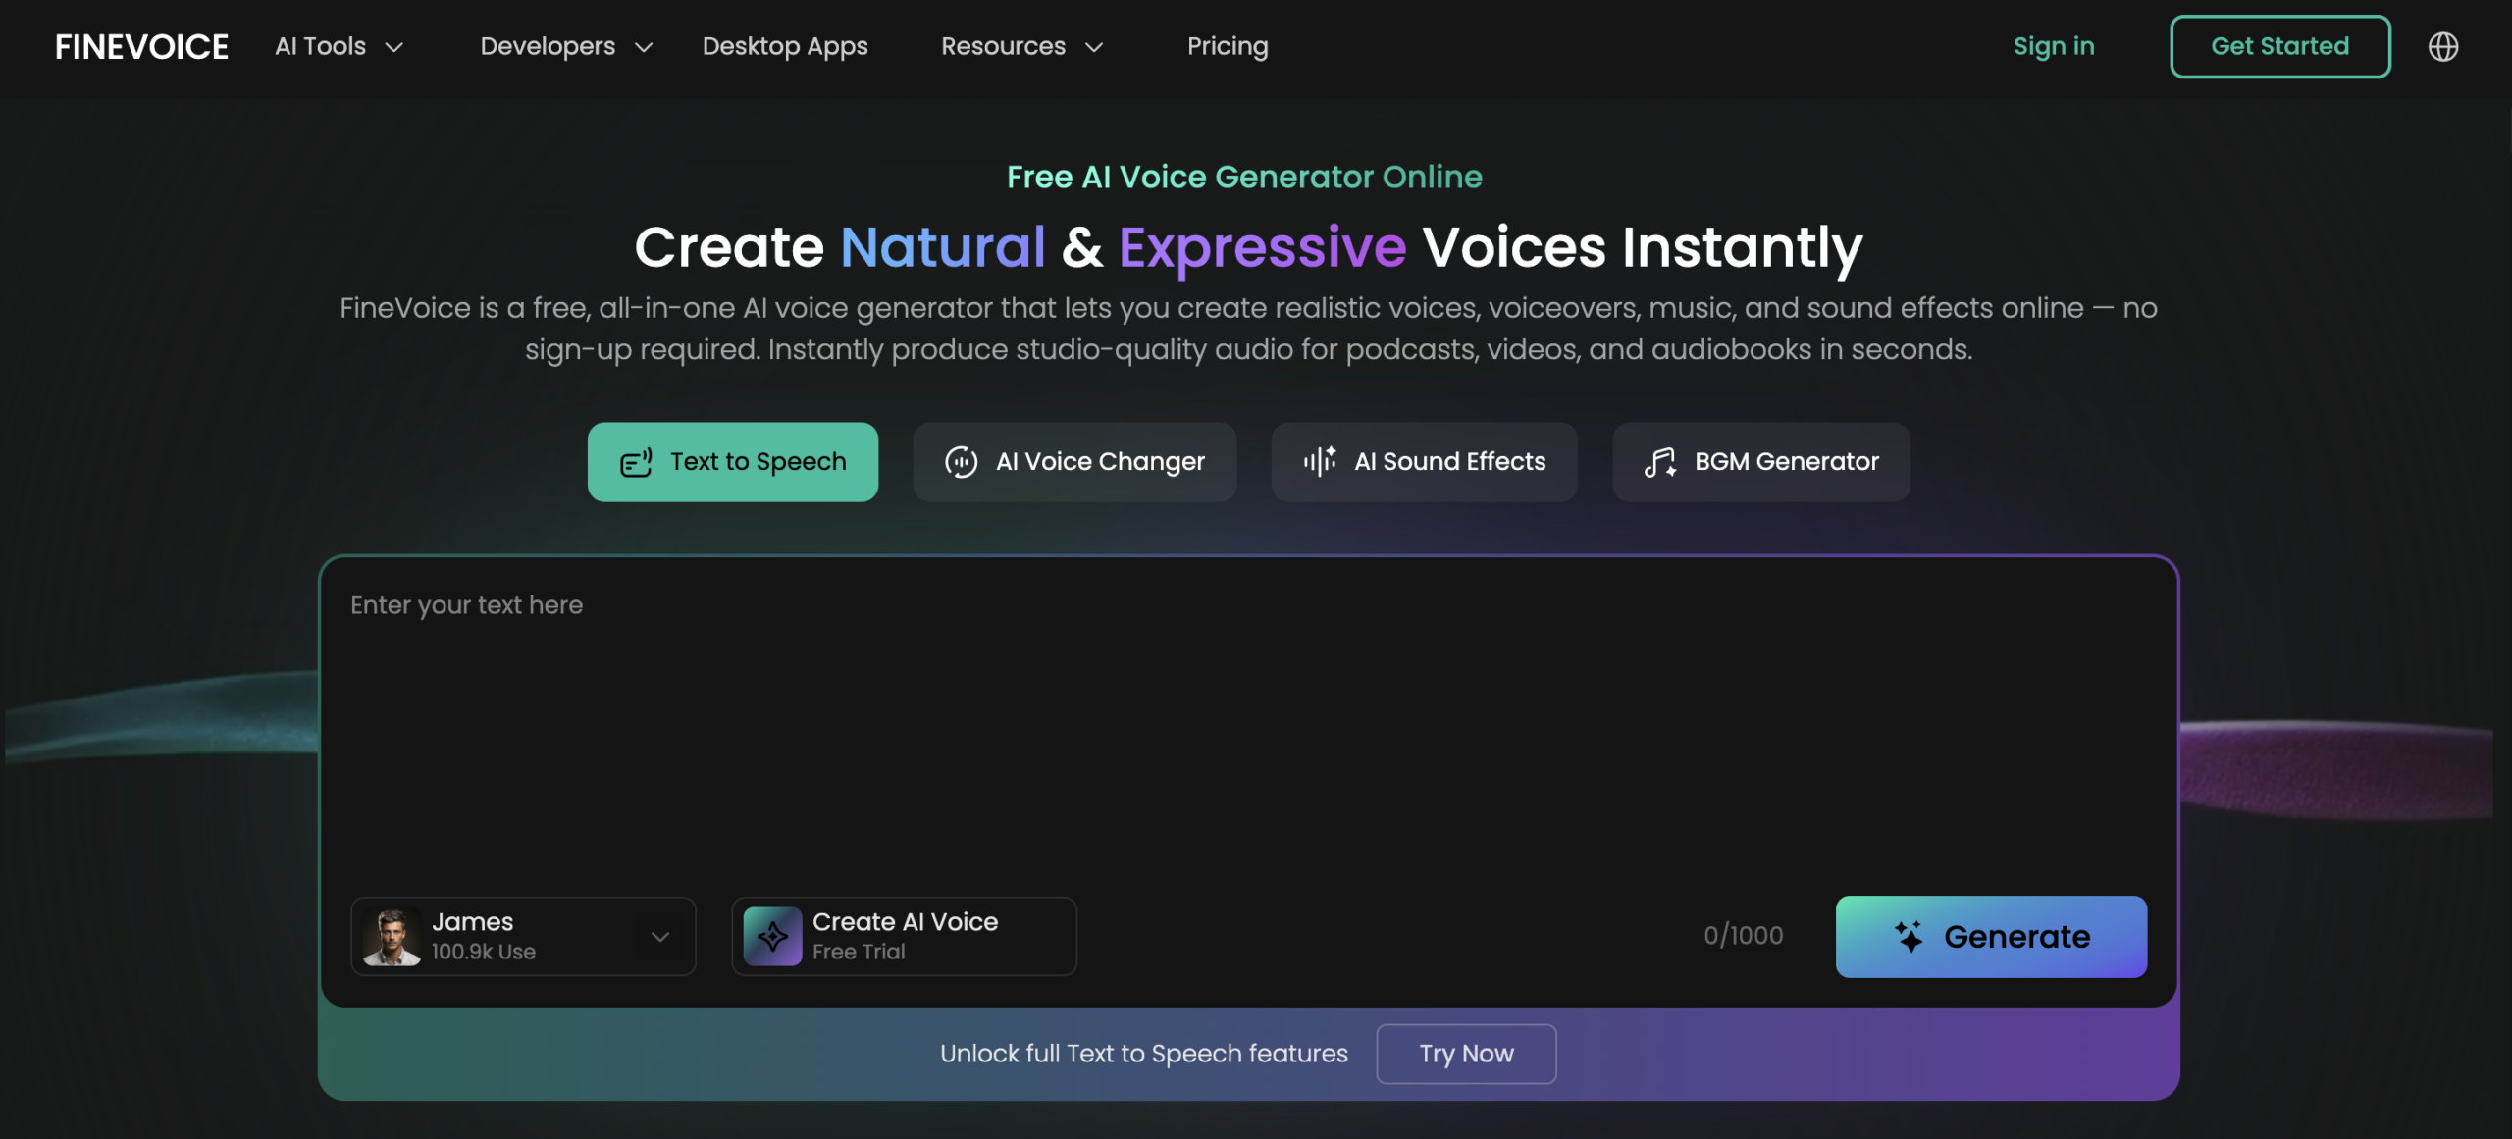Expand the AI Tools menu
The width and height of the screenshot is (2512, 1139).
(x=340, y=46)
